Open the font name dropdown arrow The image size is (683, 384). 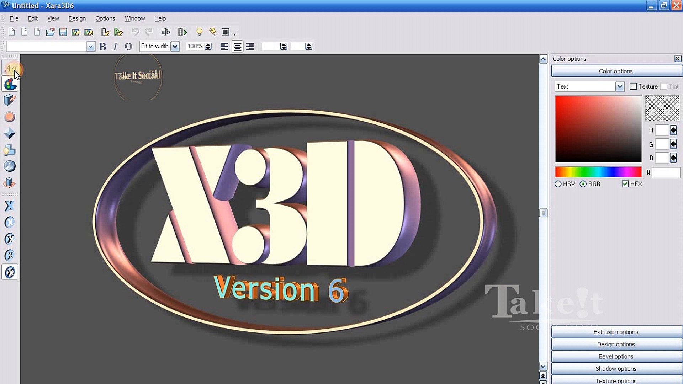click(90, 46)
